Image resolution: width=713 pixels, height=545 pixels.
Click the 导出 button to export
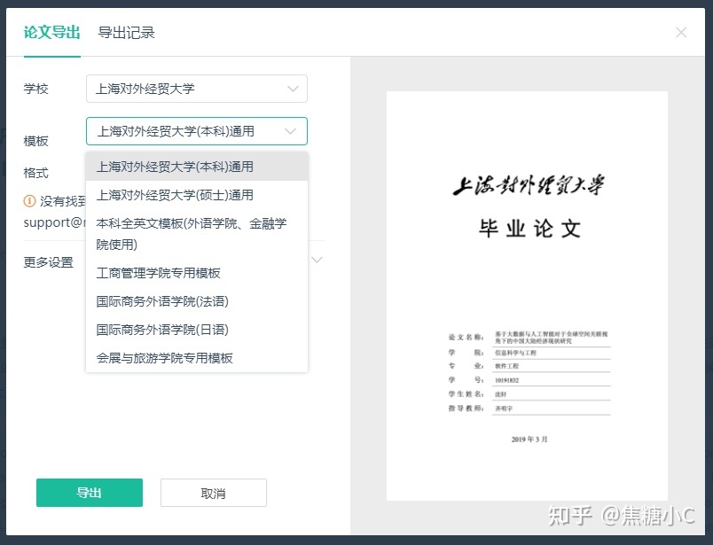pos(89,493)
